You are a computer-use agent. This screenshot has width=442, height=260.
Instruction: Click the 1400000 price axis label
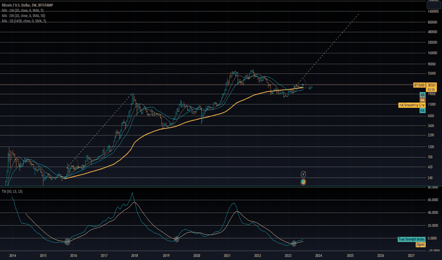[433, 11]
